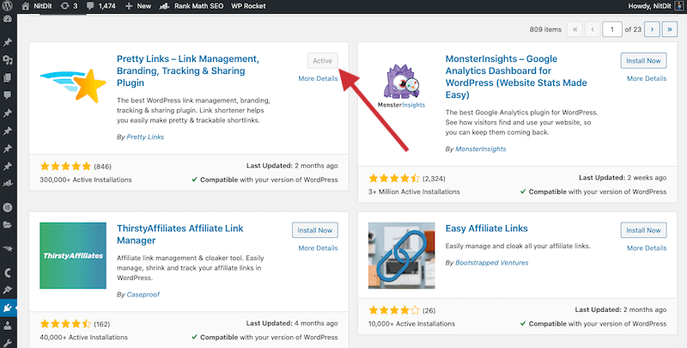Install ThirstyAffiliates with Install Now
The height and width of the screenshot is (348, 687).
coord(314,230)
